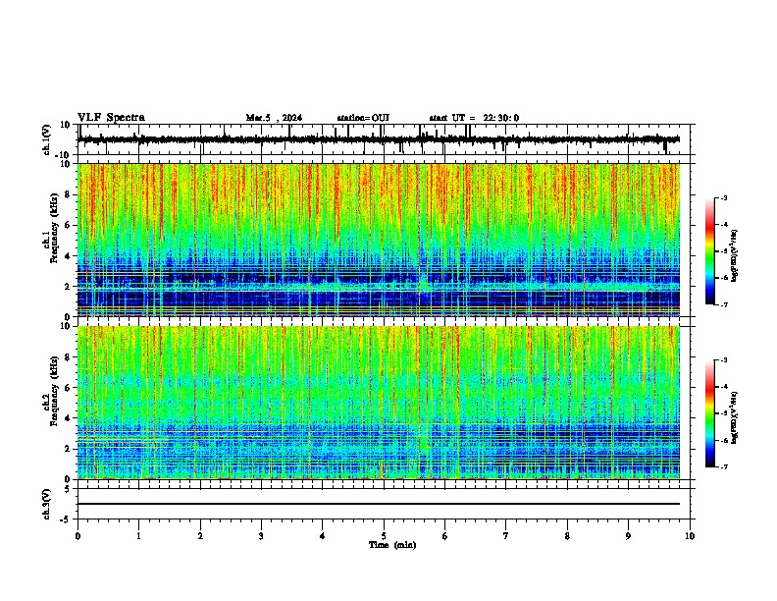Image resolution: width=777 pixels, height=601 pixels.
Task: Click the time axis tick label "3"
Action: [261, 536]
